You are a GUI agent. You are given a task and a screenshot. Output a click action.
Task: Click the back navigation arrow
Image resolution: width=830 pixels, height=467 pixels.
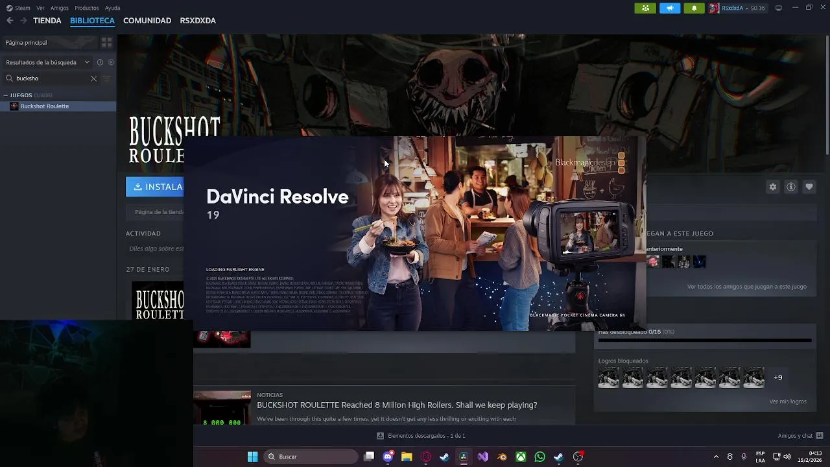pyautogui.click(x=10, y=21)
